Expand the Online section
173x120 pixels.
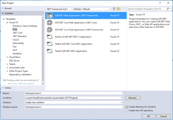[x=3, y=88]
